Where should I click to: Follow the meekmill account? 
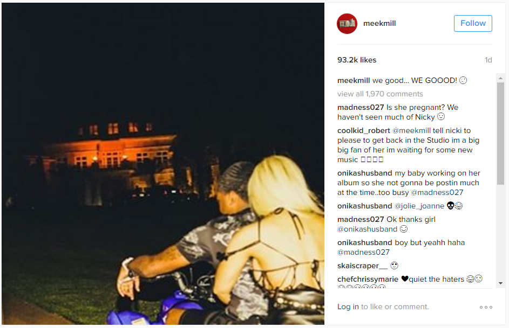pyautogui.click(x=473, y=23)
